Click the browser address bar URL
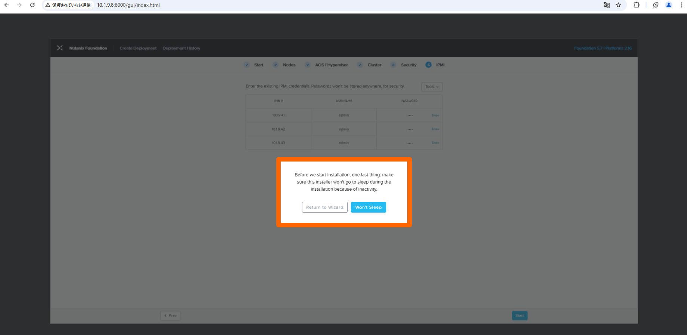 [128, 5]
